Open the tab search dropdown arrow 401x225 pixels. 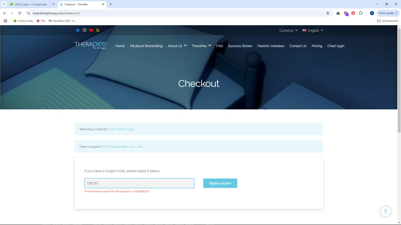[4, 4]
